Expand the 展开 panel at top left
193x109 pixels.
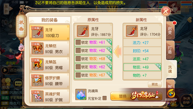pos(6,9)
